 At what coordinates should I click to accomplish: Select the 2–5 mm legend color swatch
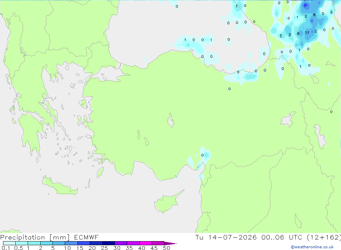click(46, 243)
